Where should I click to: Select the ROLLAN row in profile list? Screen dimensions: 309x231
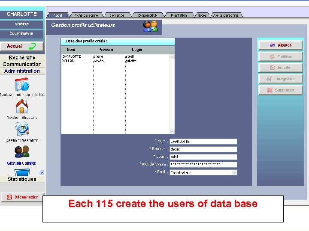click(x=115, y=61)
